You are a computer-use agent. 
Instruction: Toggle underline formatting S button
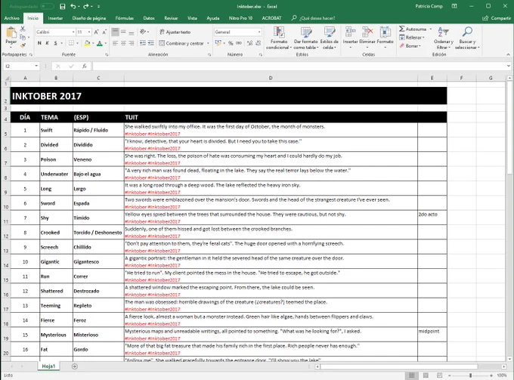pyautogui.click(x=55, y=43)
